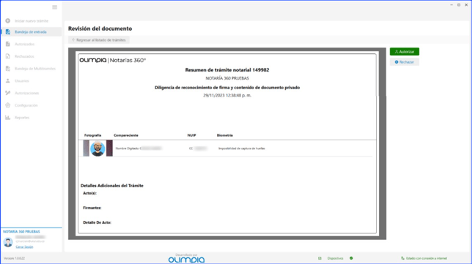The height and width of the screenshot is (264, 472).
Task: Click the green Autorizar button
Action: pos(405,52)
